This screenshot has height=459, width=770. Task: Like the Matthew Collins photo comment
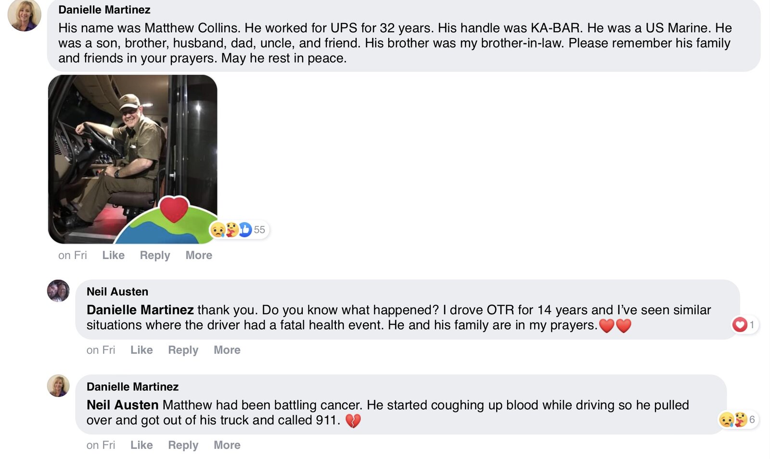pyautogui.click(x=113, y=255)
